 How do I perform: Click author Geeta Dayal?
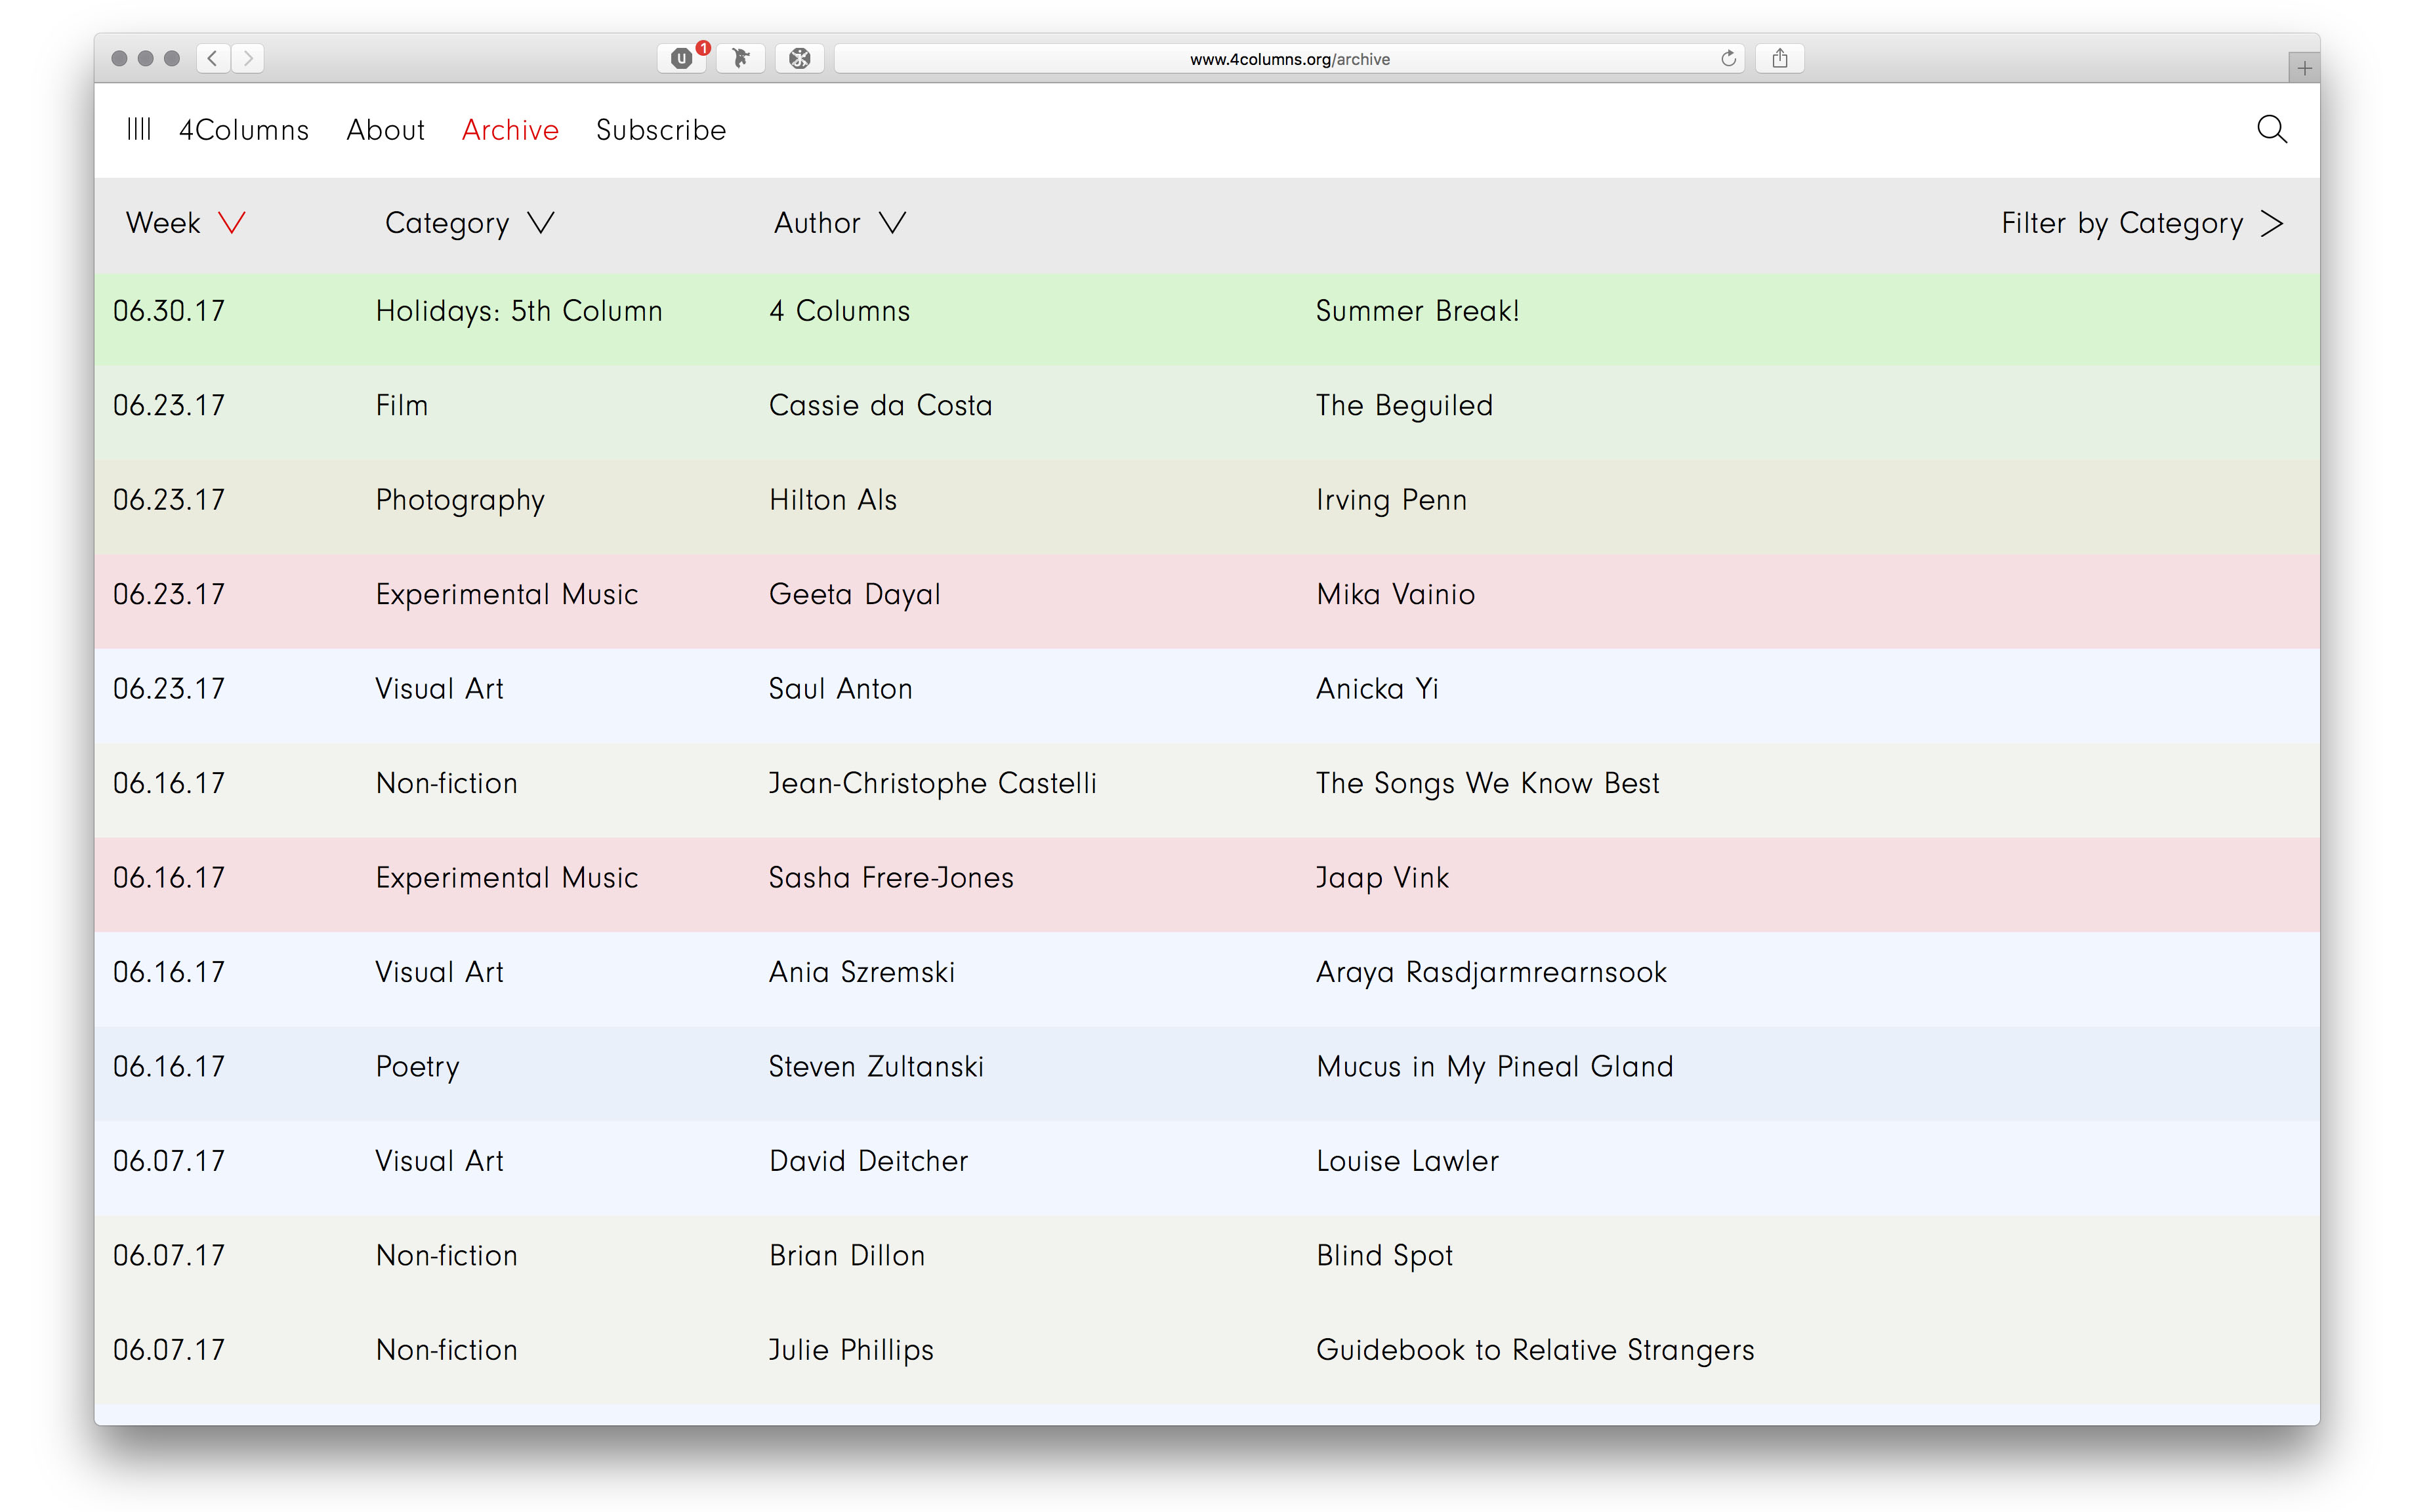tap(854, 594)
